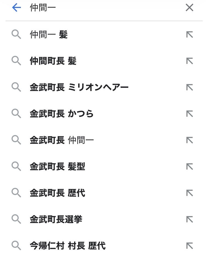Select suggestion 仲間一 髪

click(x=49, y=35)
